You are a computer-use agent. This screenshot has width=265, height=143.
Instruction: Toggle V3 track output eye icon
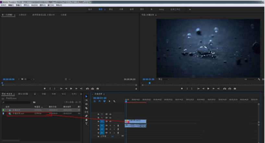pyautogui.click(x=110, y=114)
